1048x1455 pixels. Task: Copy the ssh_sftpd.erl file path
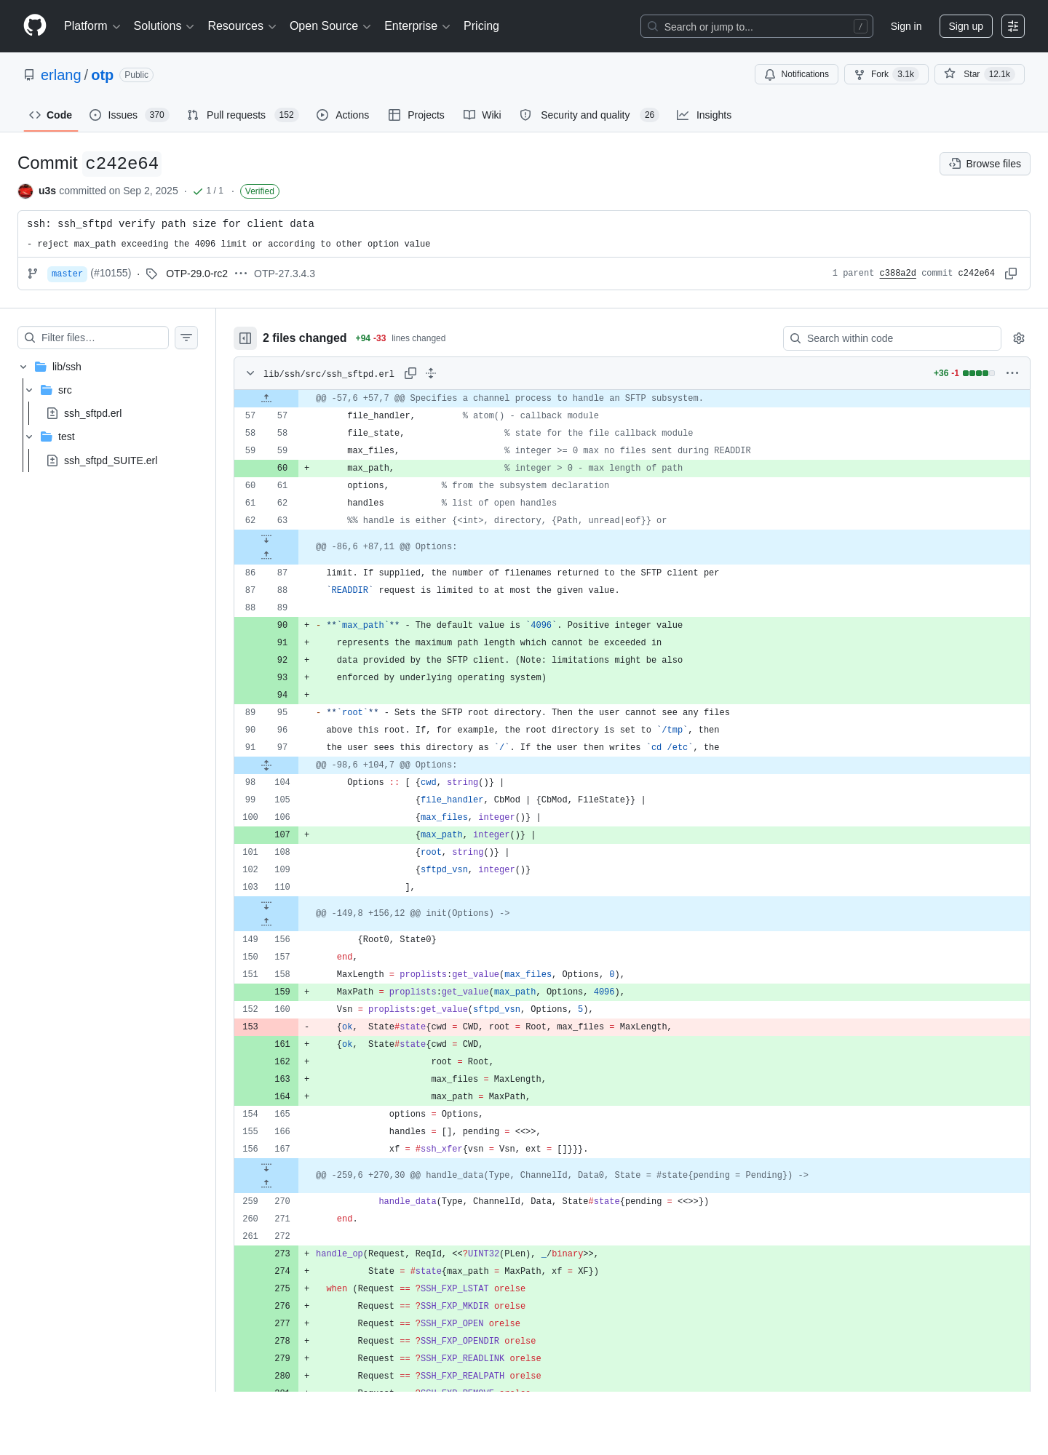coord(410,373)
